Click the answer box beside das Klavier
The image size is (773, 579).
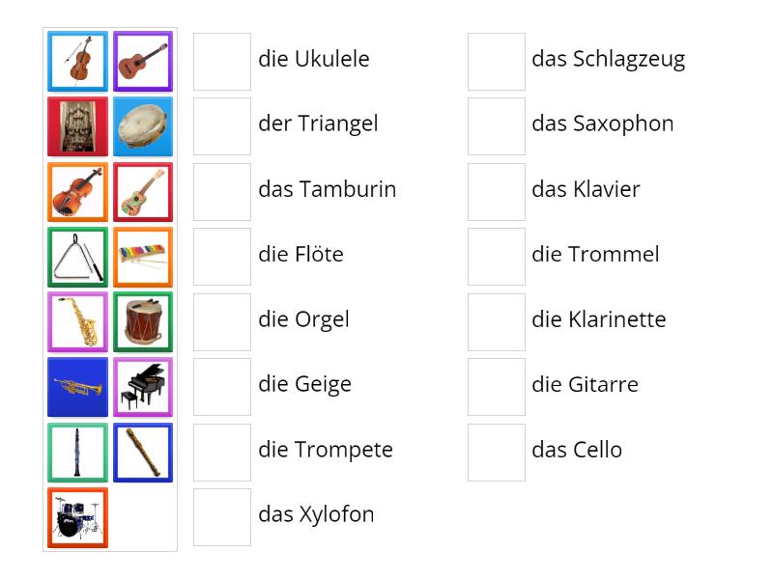coord(496,189)
